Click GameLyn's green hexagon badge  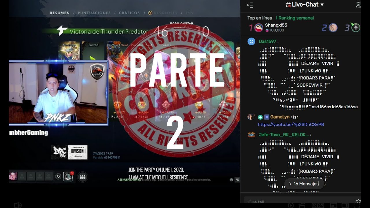pos(260,117)
